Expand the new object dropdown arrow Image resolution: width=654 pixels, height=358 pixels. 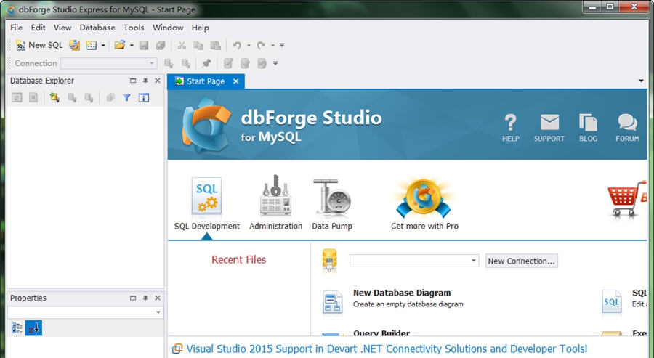click(103, 45)
